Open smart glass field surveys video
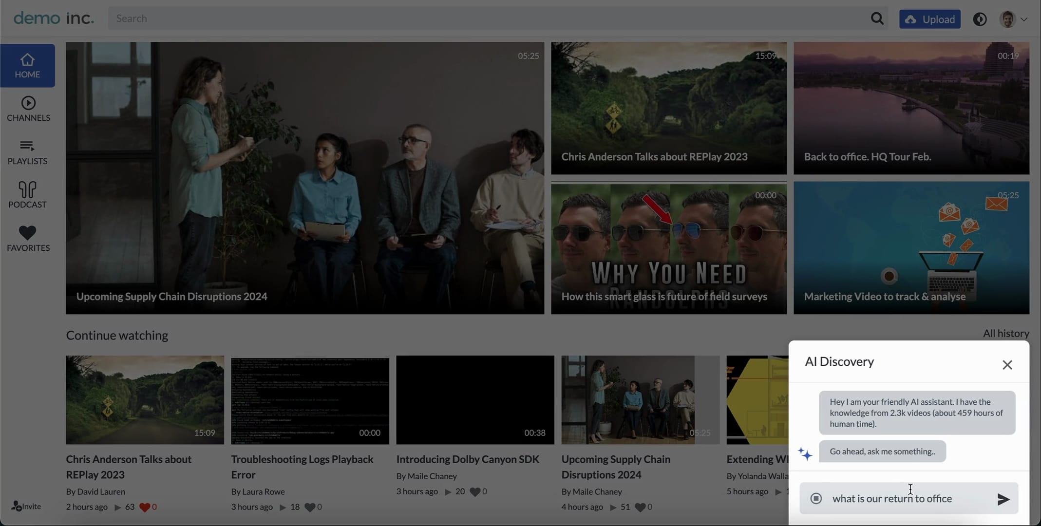 pos(669,248)
